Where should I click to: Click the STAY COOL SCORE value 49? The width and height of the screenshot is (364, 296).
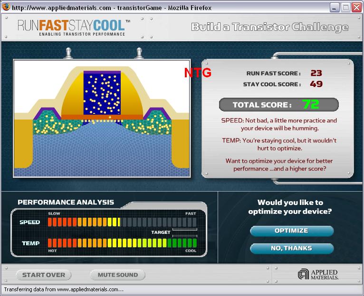(316, 84)
